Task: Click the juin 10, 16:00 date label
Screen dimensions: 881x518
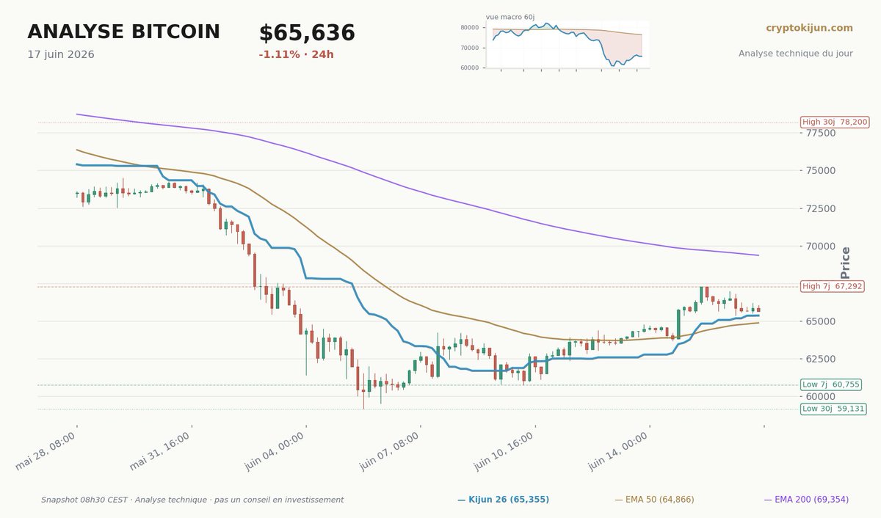Action: pyautogui.click(x=504, y=450)
